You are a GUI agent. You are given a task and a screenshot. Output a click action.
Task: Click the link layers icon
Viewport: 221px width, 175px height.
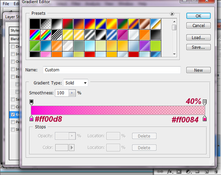point(160,171)
